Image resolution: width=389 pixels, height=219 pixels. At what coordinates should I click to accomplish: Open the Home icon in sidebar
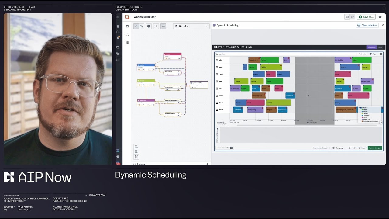pyautogui.click(x=118, y=26)
